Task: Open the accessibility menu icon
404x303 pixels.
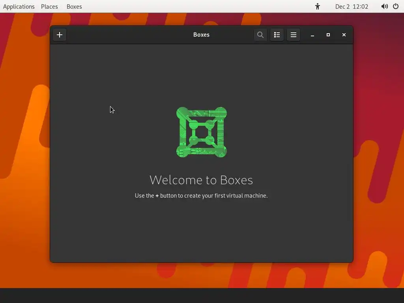Action: click(x=318, y=6)
